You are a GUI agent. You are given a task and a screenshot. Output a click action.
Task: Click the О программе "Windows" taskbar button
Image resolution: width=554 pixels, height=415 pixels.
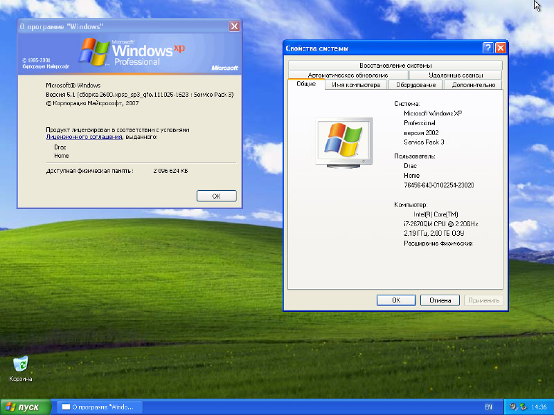98,407
